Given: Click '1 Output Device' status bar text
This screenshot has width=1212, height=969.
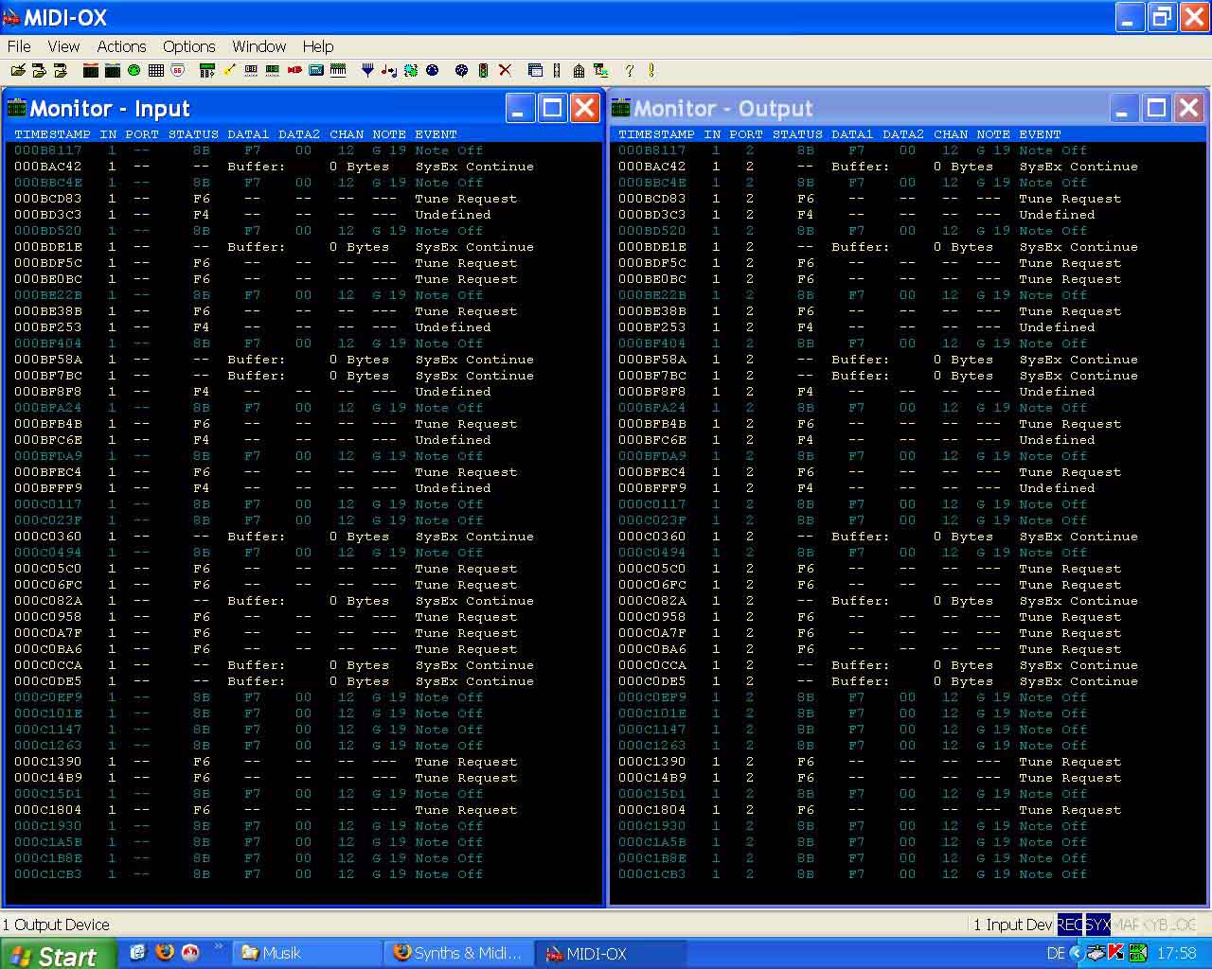Looking at the screenshot, I should [x=56, y=925].
